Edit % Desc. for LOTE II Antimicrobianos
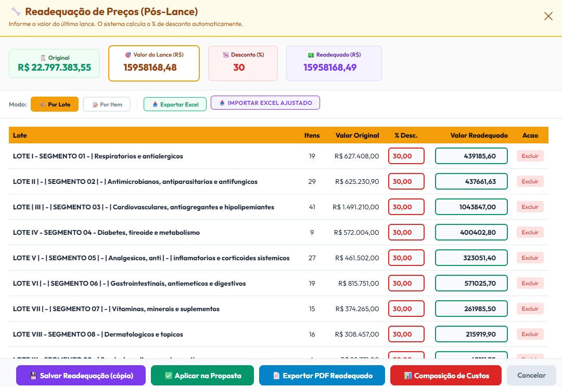 pos(406,181)
